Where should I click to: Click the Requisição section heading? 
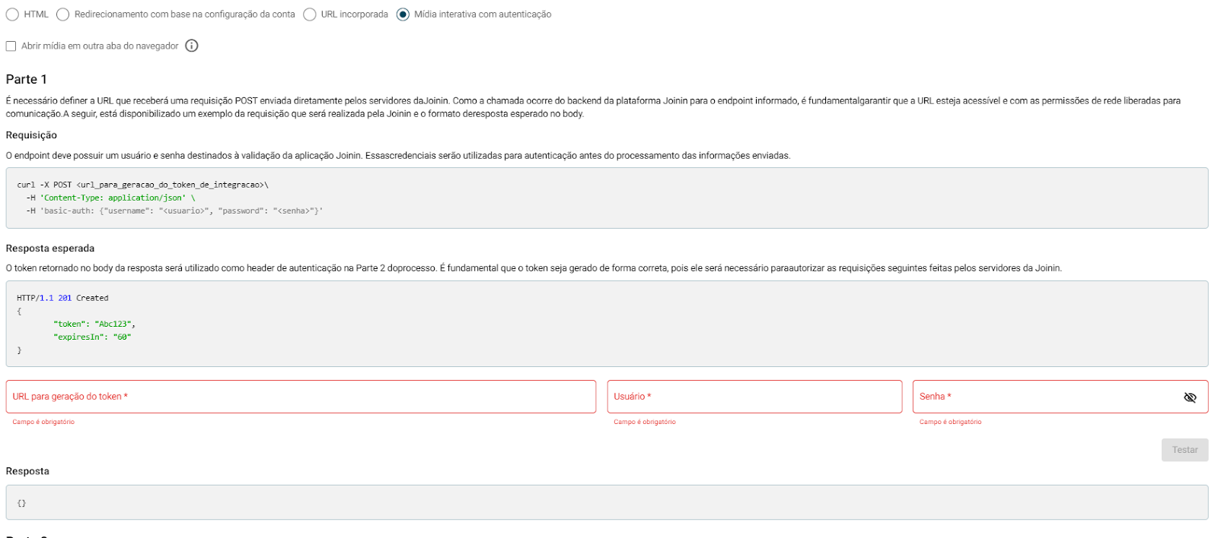click(31, 135)
